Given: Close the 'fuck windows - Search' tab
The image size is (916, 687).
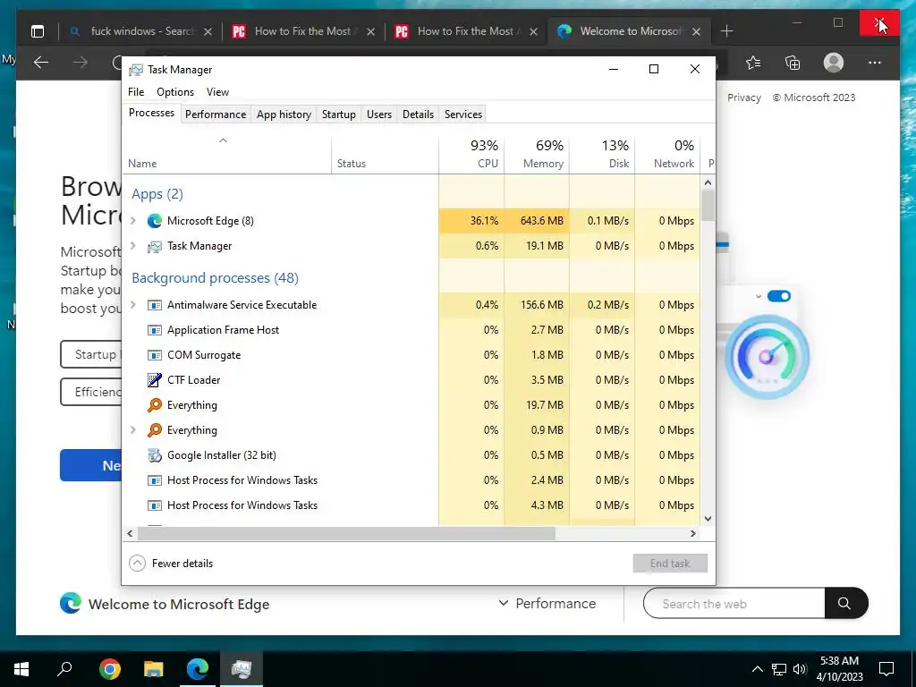Looking at the screenshot, I should 208,31.
